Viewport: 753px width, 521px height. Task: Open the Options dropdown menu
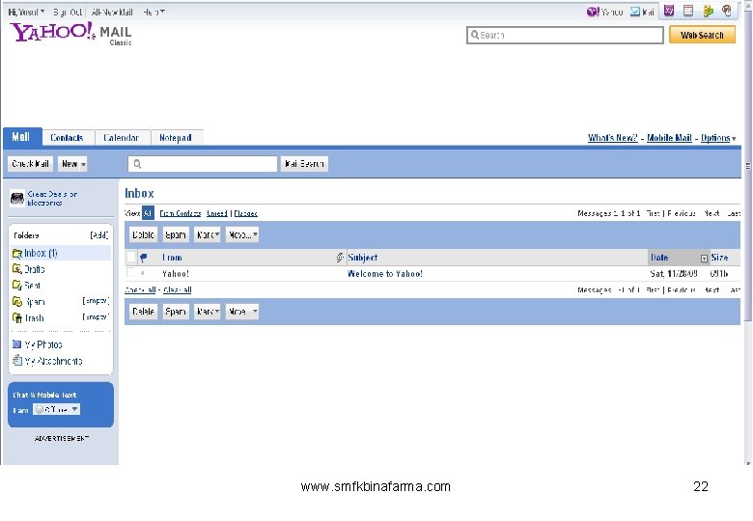[718, 138]
